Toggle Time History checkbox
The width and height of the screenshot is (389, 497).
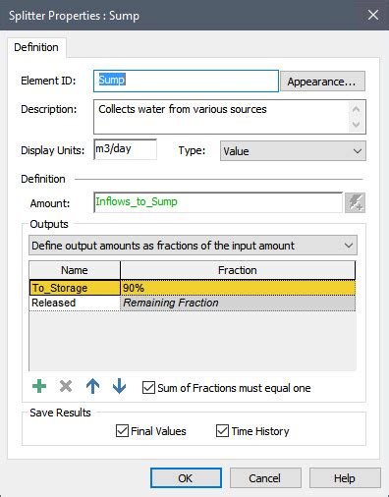222,431
